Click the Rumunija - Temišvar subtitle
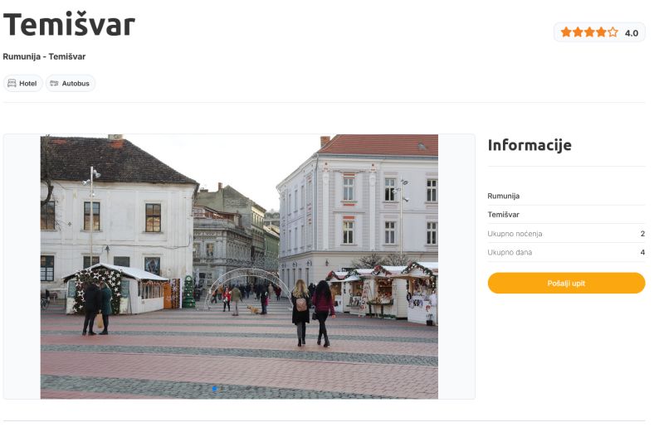 pyautogui.click(x=44, y=56)
